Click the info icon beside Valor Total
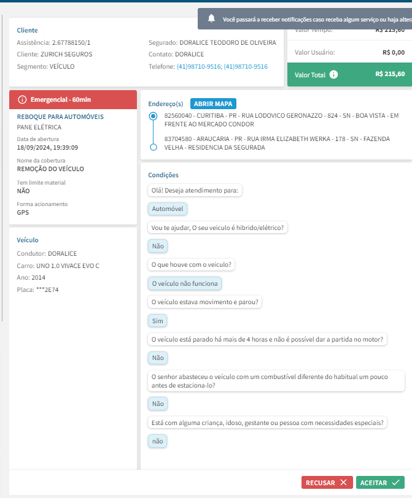The image size is (412, 498). 333,74
